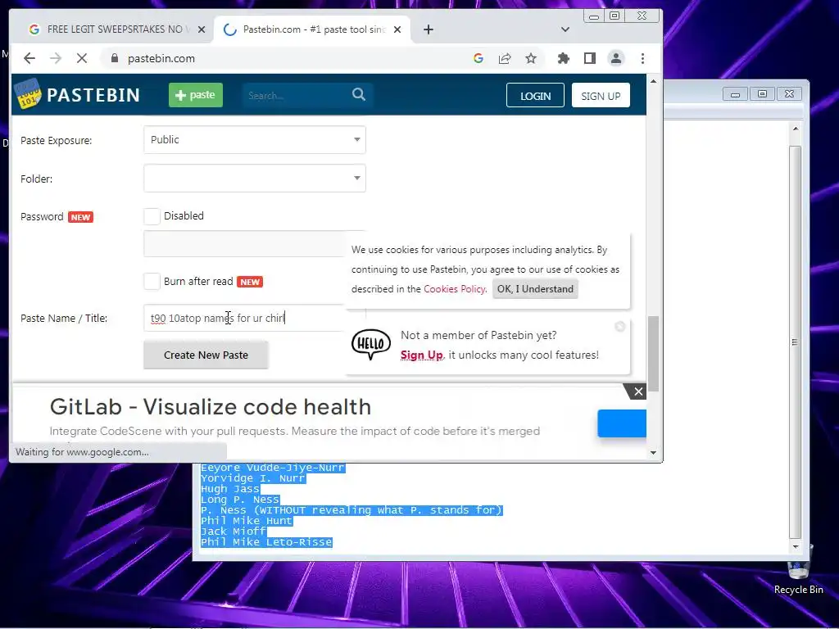
Task: Click the background window scrollbar thumb
Action: click(795, 342)
